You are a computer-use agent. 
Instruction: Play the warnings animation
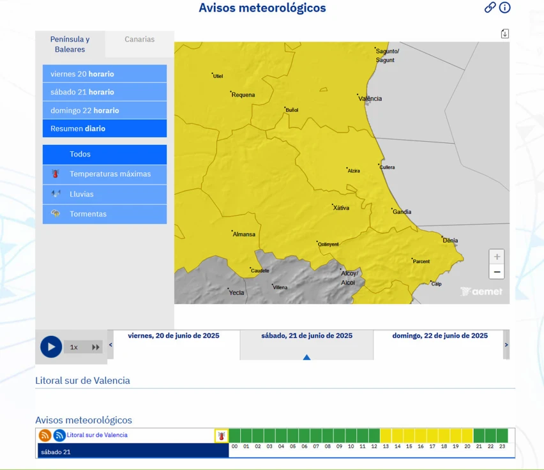pyautogui.click(x=51, y=347)
